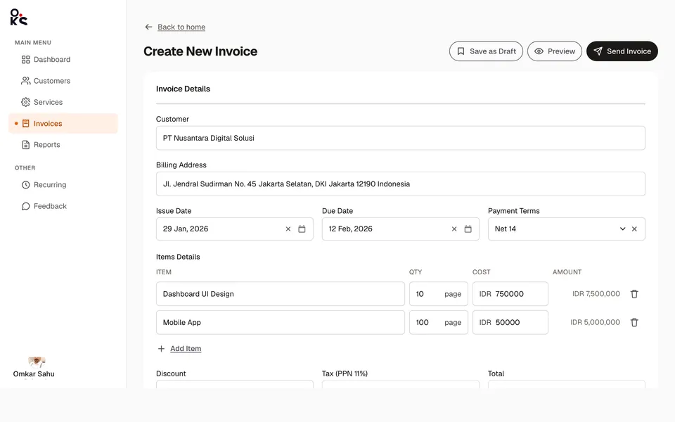Click the Invoice Details section heading
This screenshot has height=422, width=675.
[183, 89]
